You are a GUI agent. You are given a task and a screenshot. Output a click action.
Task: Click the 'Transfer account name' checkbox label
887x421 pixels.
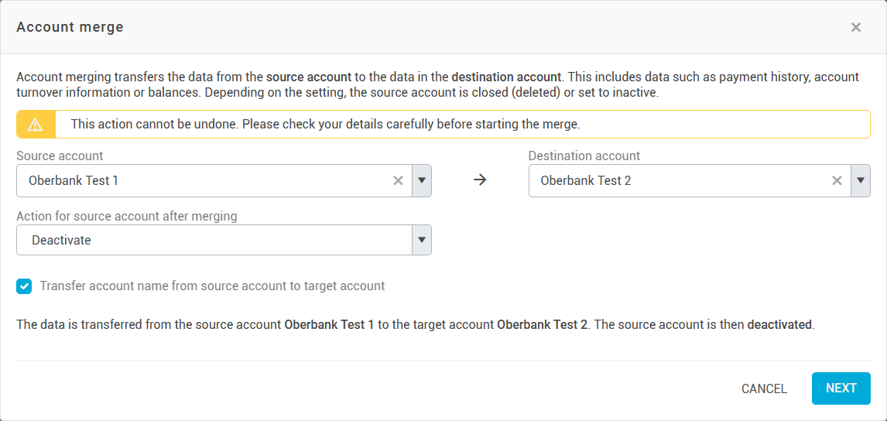pos(212,286)
